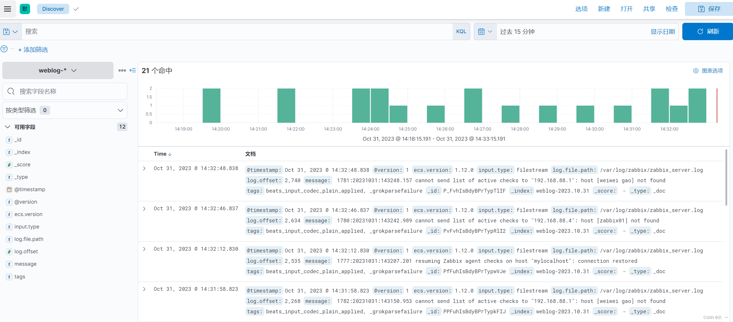Click the KQL language switcher
The width and height of the screenshot is (733, 322).
461,31
